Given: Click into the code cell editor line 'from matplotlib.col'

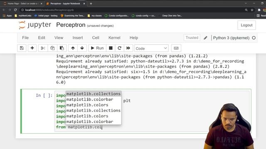Looking at the screenshot, I should click(79, 127).
